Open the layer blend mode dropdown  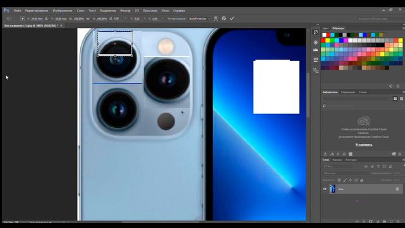pyautogui.click(x=346, y=173)
